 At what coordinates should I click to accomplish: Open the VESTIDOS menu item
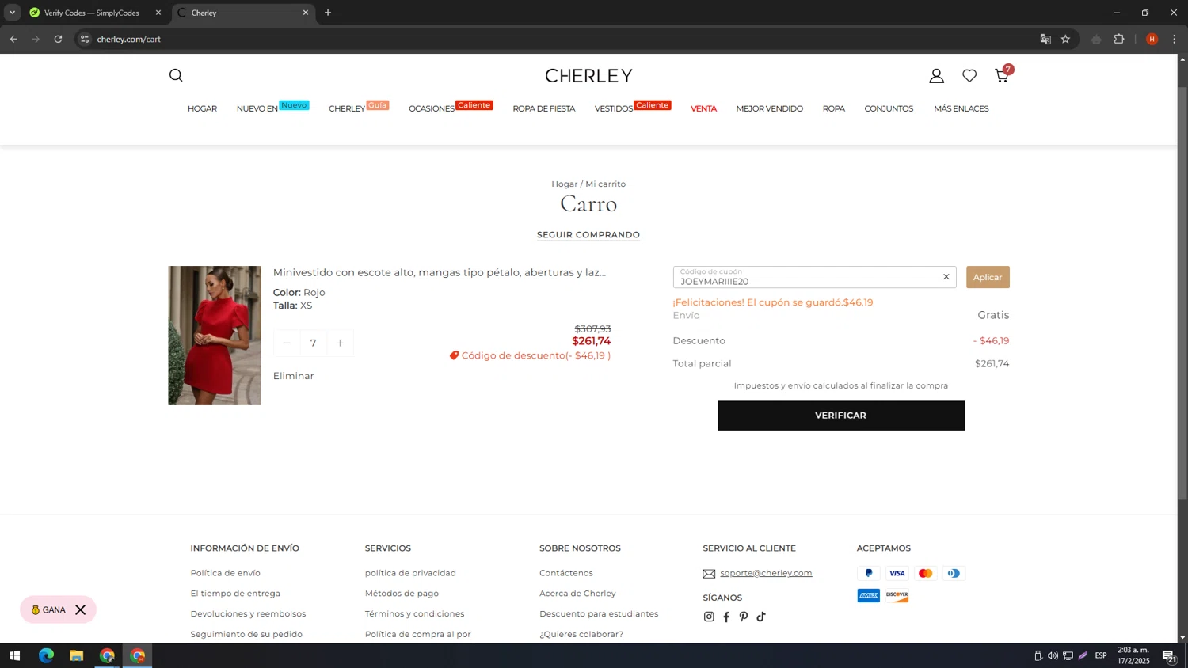tap(614, 108)
